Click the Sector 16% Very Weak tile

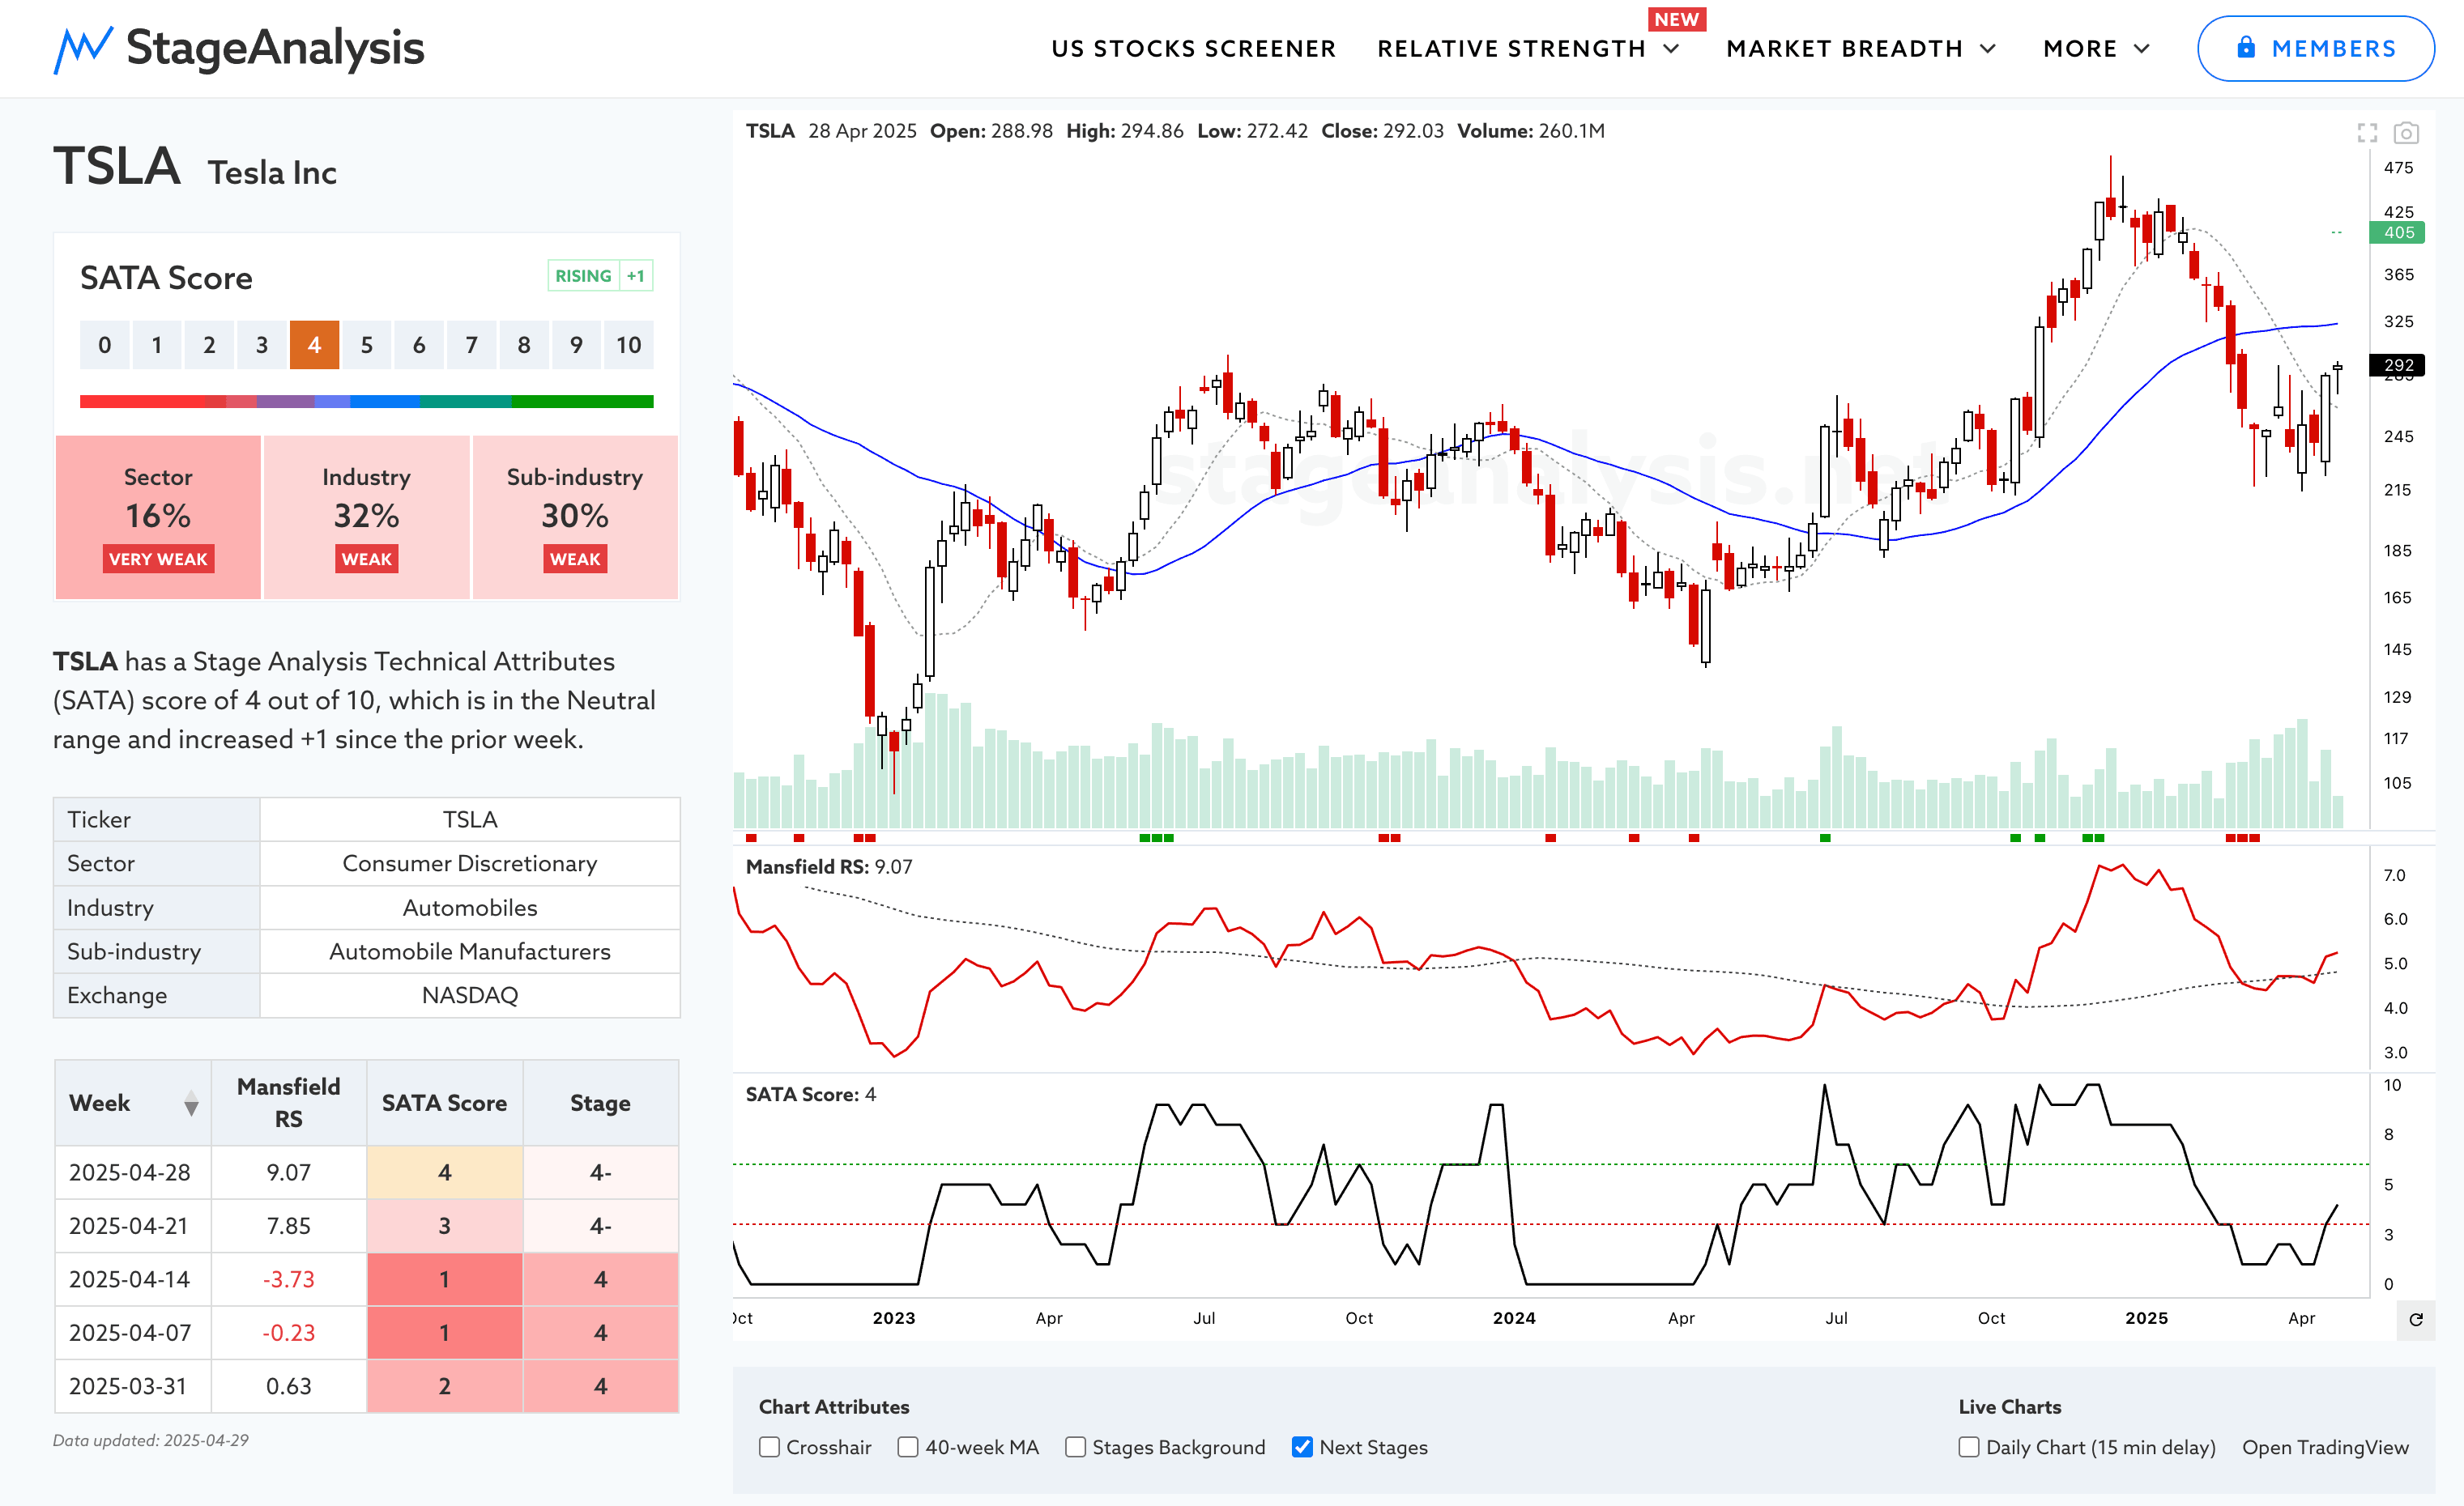158,517
